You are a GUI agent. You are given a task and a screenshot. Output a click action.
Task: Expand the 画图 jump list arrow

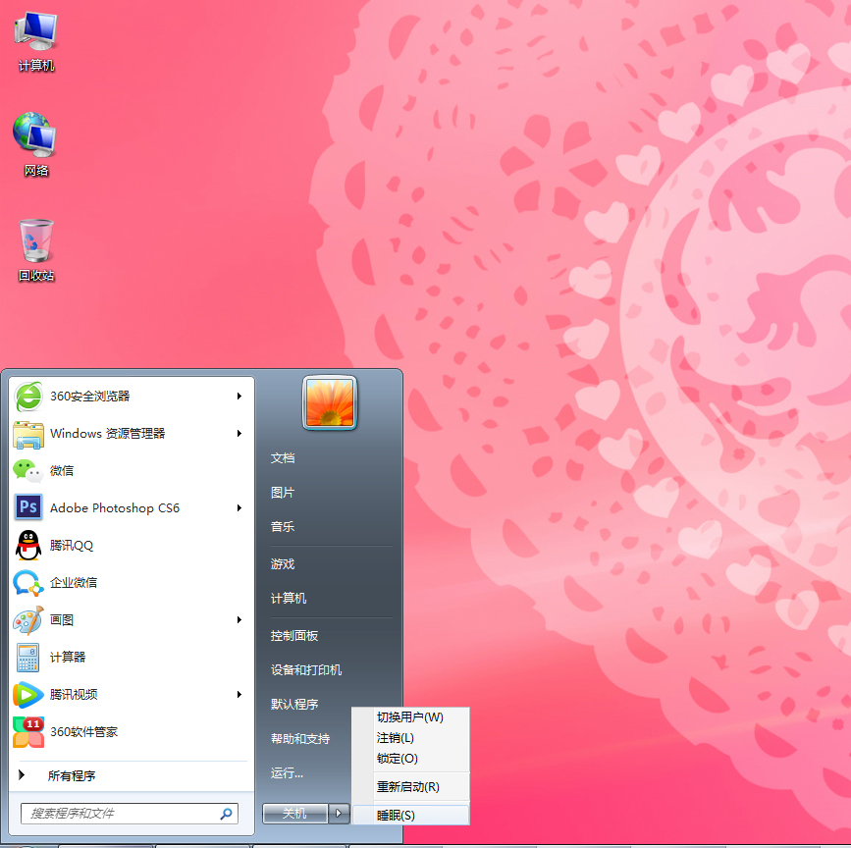[x=239, y=620]
